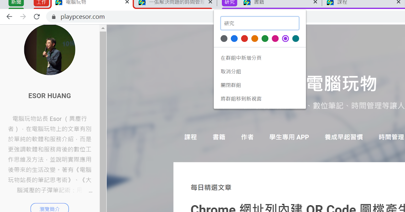Close the 書籍 tab
Image resolution: width=405 pixels, height=212 pixels.
315,2
